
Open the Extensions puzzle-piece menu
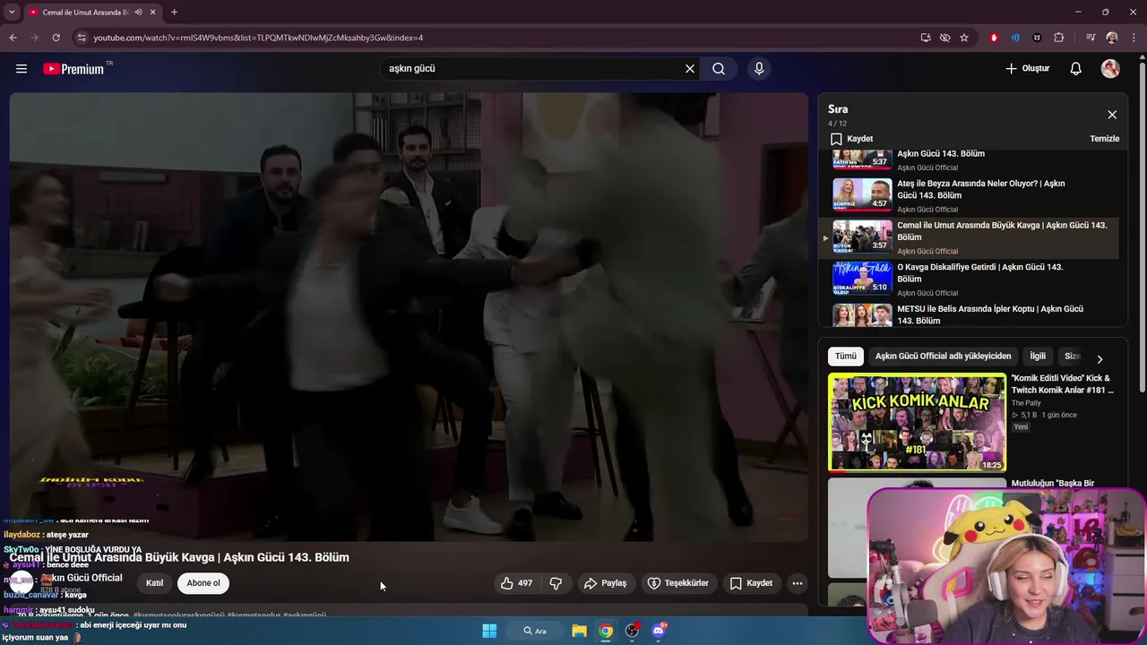(1059, 38)
